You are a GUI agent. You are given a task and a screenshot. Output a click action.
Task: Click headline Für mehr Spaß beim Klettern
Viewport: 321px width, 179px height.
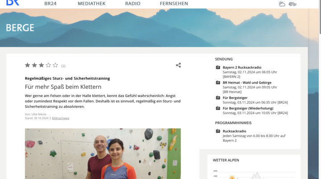[x=63, y=87]
